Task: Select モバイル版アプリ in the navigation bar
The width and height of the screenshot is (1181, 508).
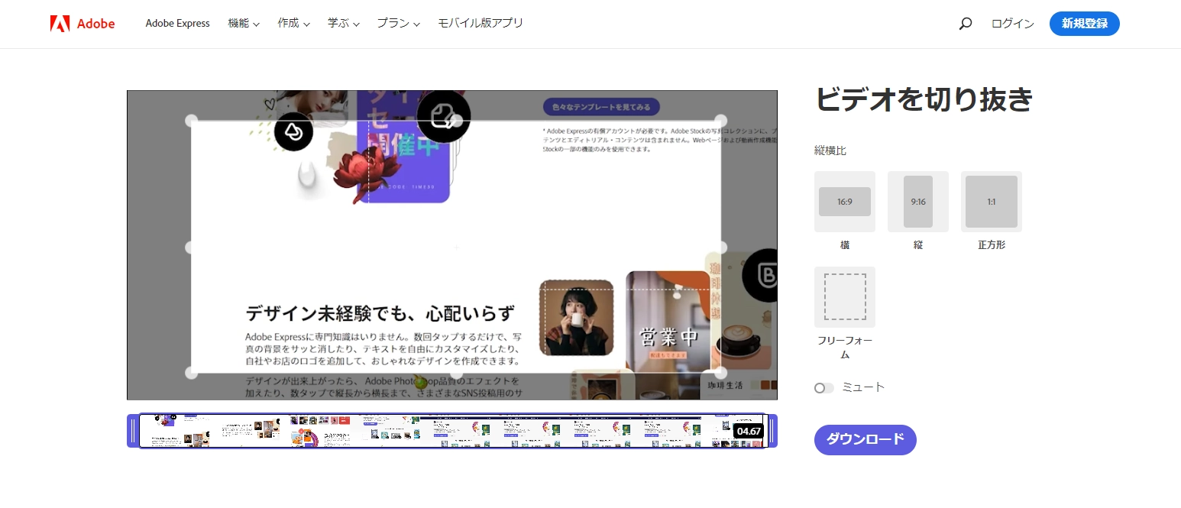Action: click(x=480, y=23)
